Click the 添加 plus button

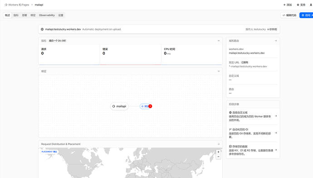[x=288, y=5]
